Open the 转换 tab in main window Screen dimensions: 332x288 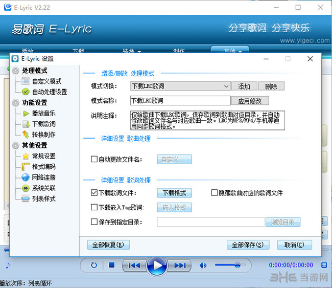tap(131, 51)
